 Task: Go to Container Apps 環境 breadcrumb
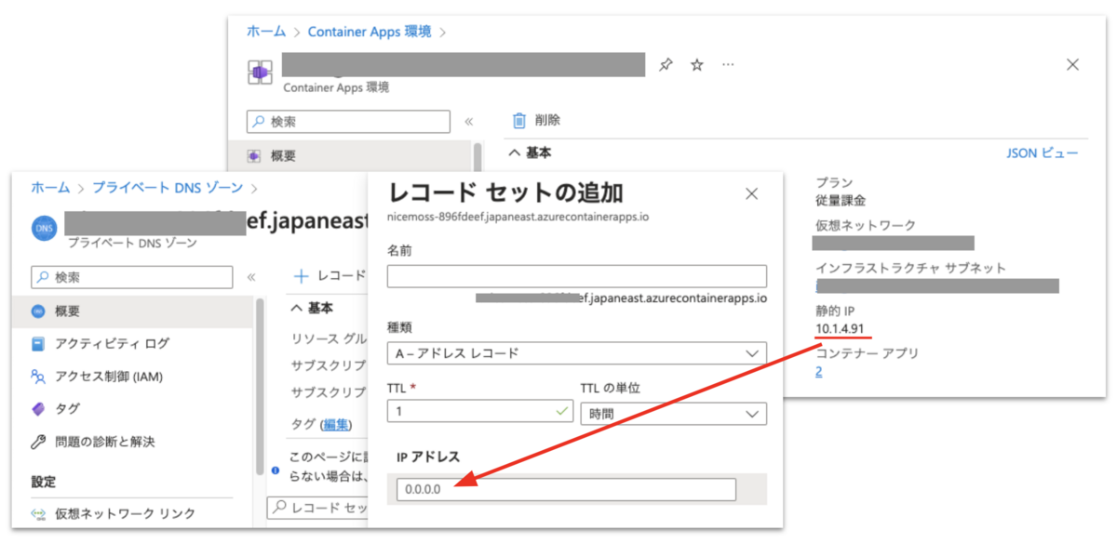(370, 31)
